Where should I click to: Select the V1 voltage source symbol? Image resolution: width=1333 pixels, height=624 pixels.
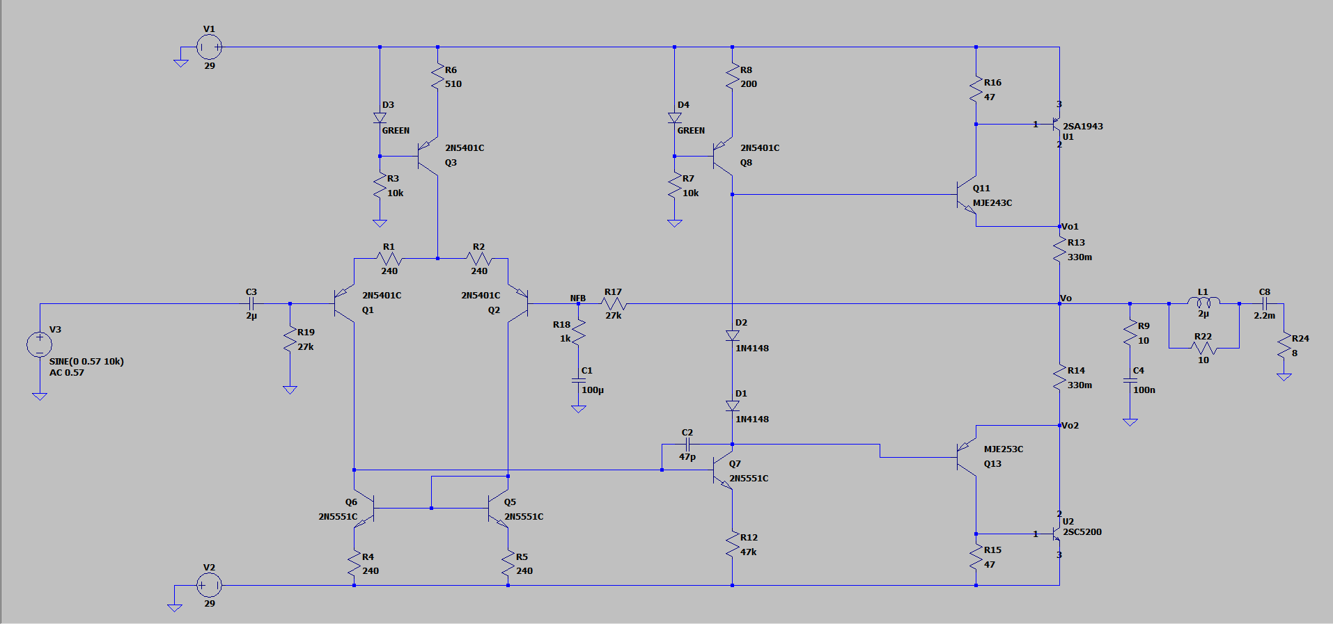pos(209,47)
